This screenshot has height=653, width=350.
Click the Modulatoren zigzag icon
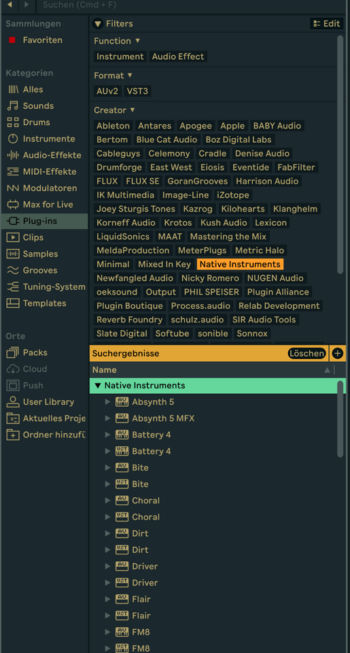13,188
